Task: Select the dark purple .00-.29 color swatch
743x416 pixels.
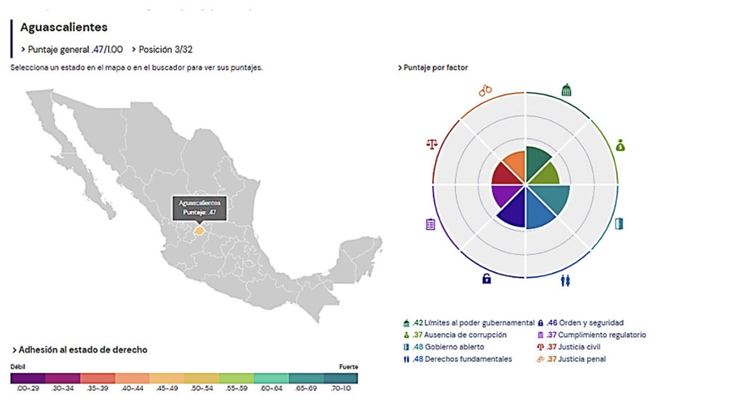Action: click(x=28, y=378)
